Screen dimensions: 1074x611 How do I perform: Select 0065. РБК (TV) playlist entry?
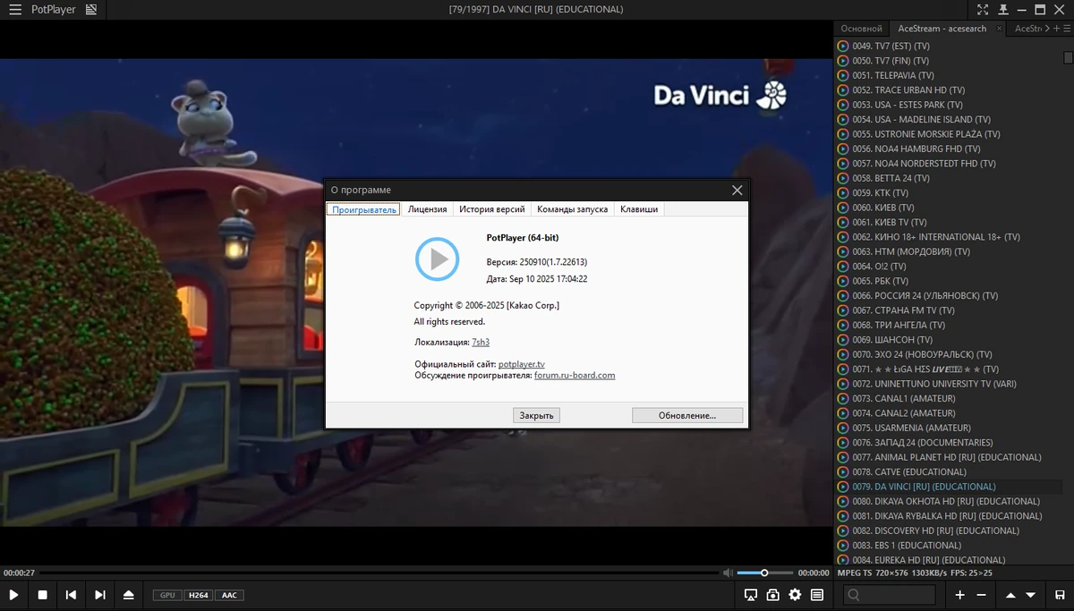(949, 281)
